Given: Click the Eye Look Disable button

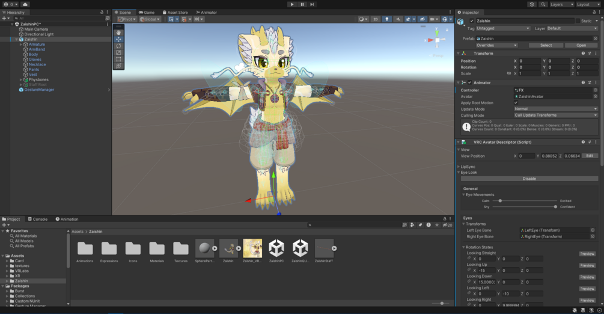Looking at the screenshot, I should [529, 179].
